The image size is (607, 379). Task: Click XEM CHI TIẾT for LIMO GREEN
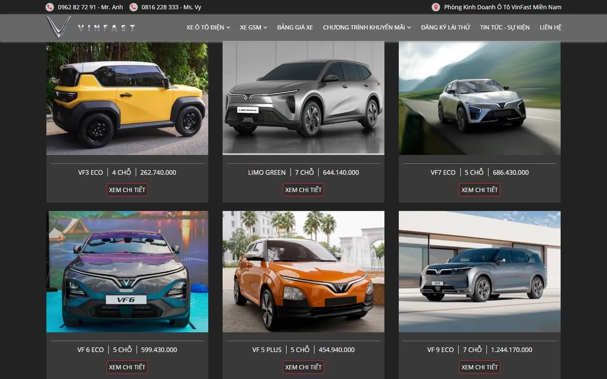pyautogui.click(x=303, y=190)
